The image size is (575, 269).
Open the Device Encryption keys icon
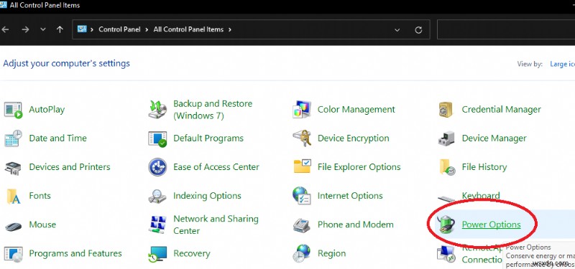pyautogui.click(x=302, y=138)
